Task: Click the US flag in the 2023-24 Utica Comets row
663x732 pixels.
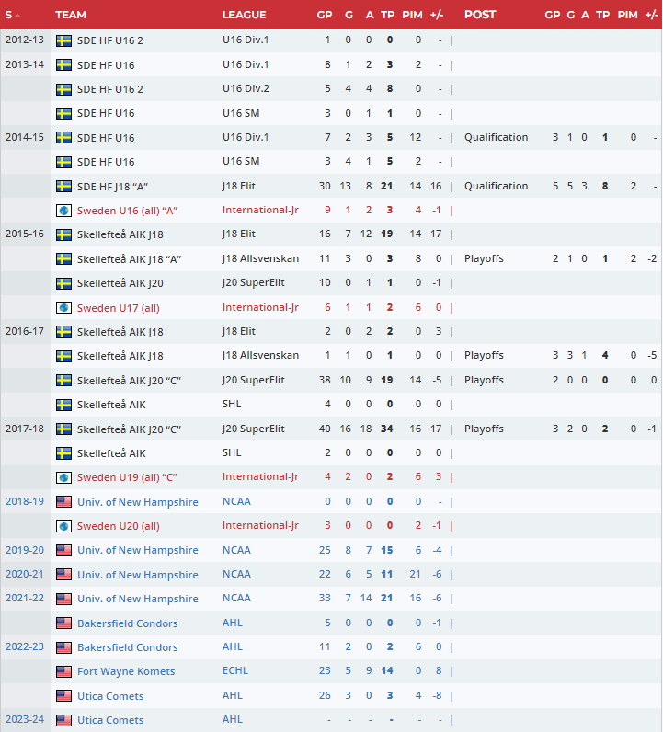Action: pos(64,720)
